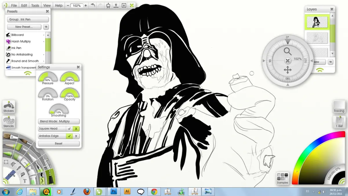Open the Stencils panel
The image size is (348, 196).
8,122
